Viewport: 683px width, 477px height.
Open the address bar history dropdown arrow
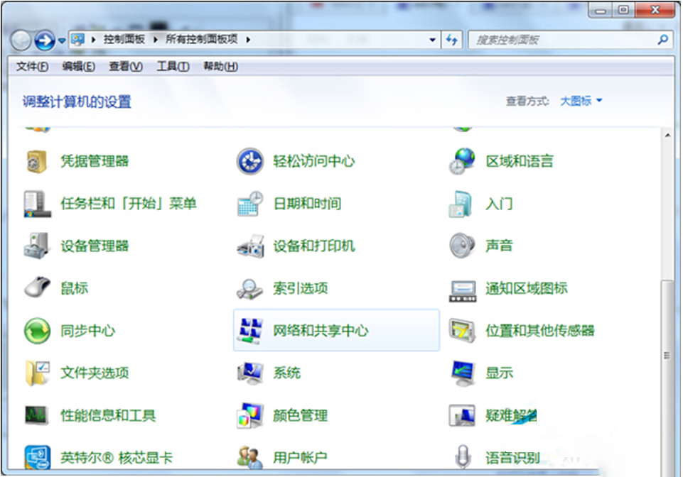(x=431, y=40)
